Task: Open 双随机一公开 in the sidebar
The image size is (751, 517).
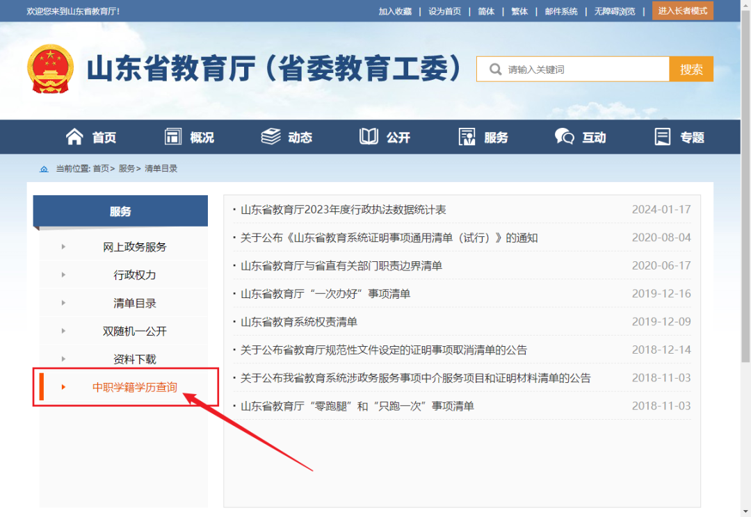Action: click(x=135, y=331)
